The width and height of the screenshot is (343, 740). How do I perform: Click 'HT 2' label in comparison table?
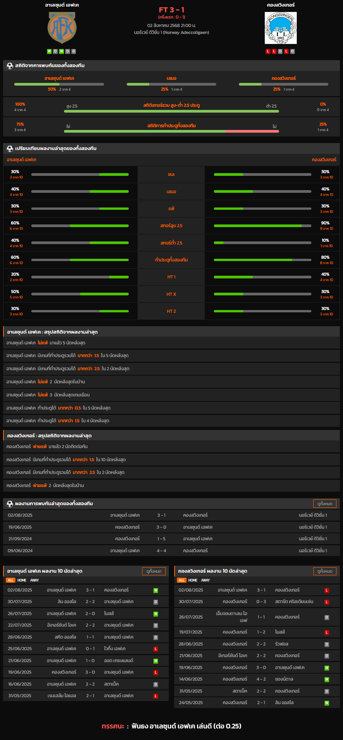(171, 311)
